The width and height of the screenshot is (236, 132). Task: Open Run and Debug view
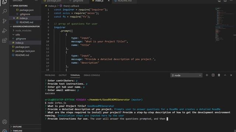coord(4,31)
